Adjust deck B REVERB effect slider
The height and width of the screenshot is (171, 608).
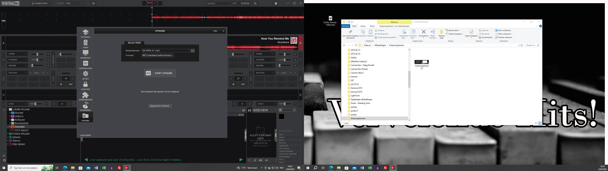pos(284,66)
